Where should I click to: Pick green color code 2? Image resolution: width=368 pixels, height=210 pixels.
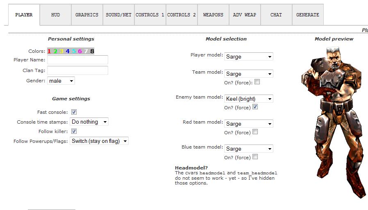55,51
